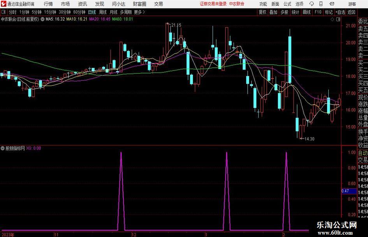Click the XG: 0.00 indicator value
368x237 pixels.
click(x=33, y=148)
